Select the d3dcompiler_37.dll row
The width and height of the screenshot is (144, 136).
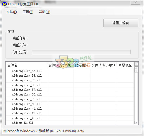(70, 90)
